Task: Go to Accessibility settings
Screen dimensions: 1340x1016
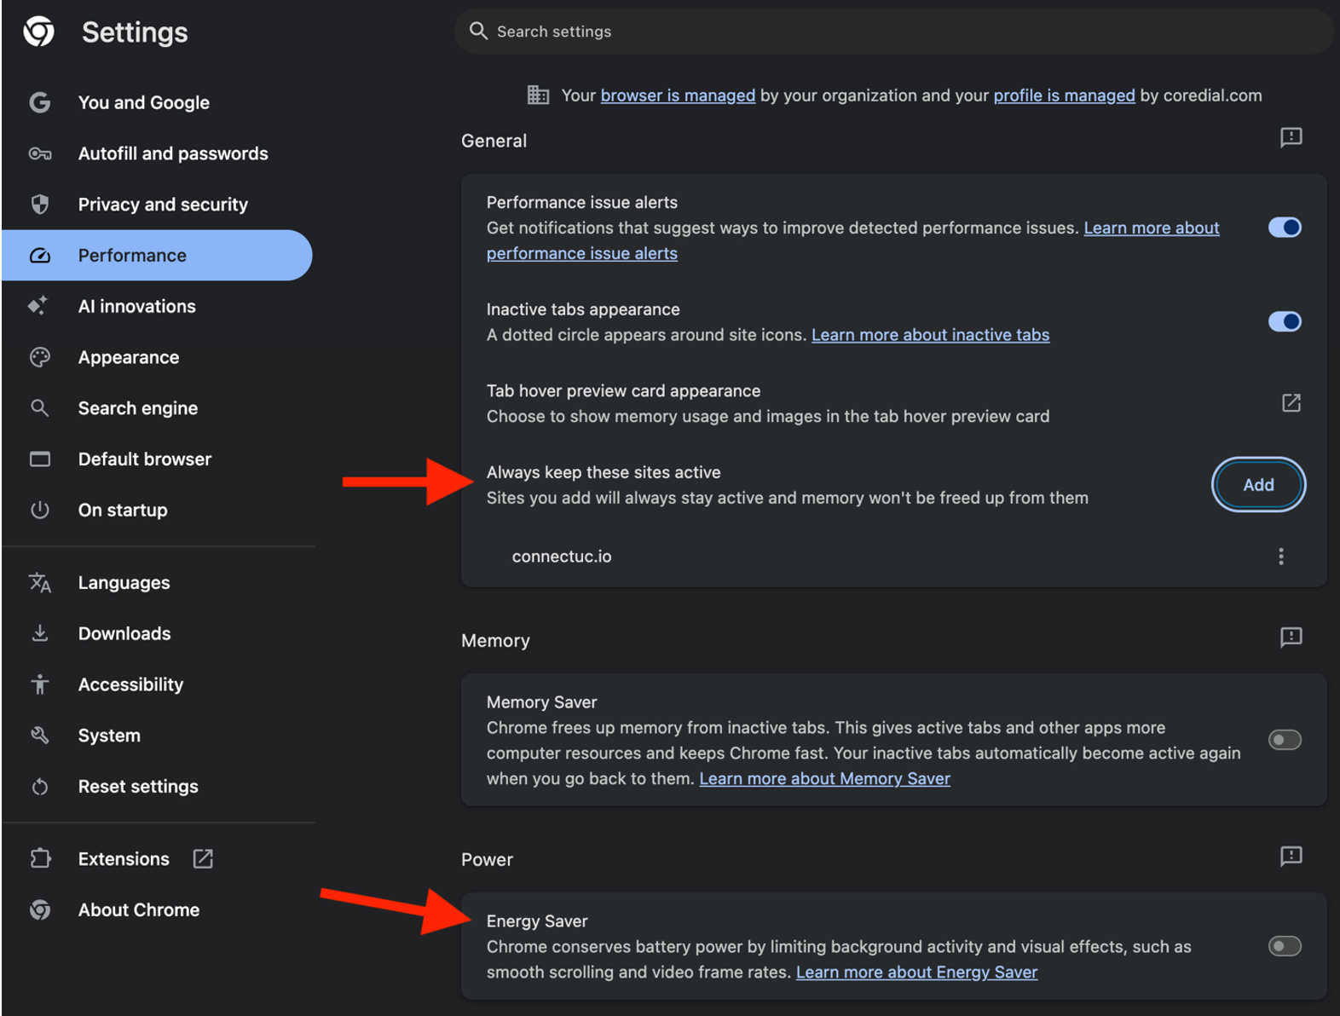Action: point(159,684)
